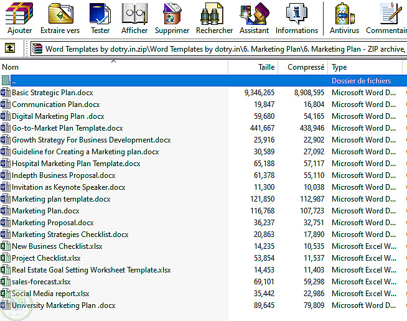Click Excel icon of New Business Checklist.xlsx
The width and height of the screenshot is (407, 321).
tap(6, 246)
